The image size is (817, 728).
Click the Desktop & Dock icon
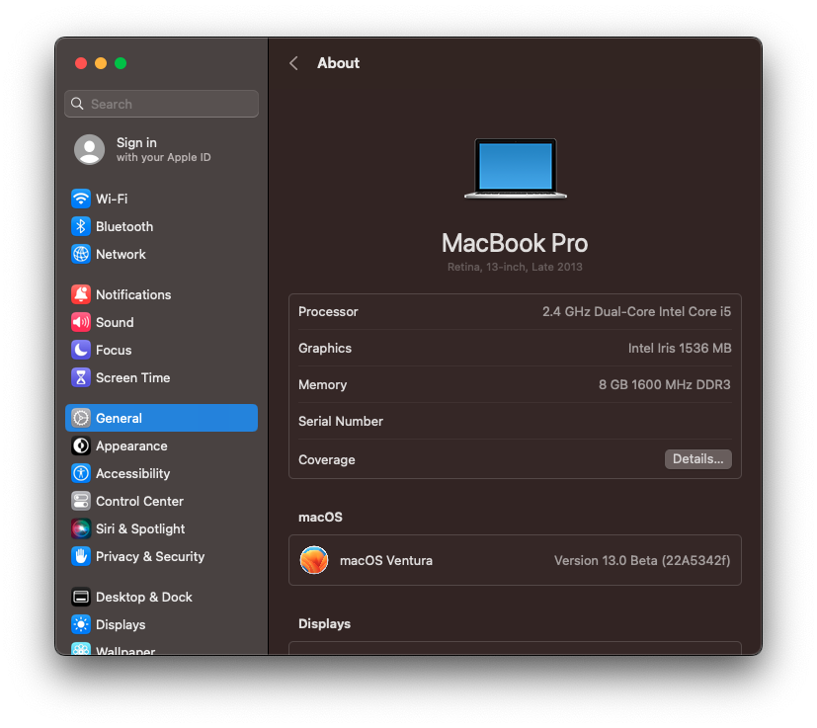(81, 597)
